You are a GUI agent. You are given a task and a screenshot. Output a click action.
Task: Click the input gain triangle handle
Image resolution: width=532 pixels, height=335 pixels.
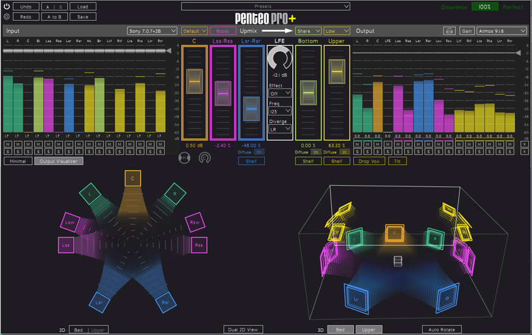(168, 51)
